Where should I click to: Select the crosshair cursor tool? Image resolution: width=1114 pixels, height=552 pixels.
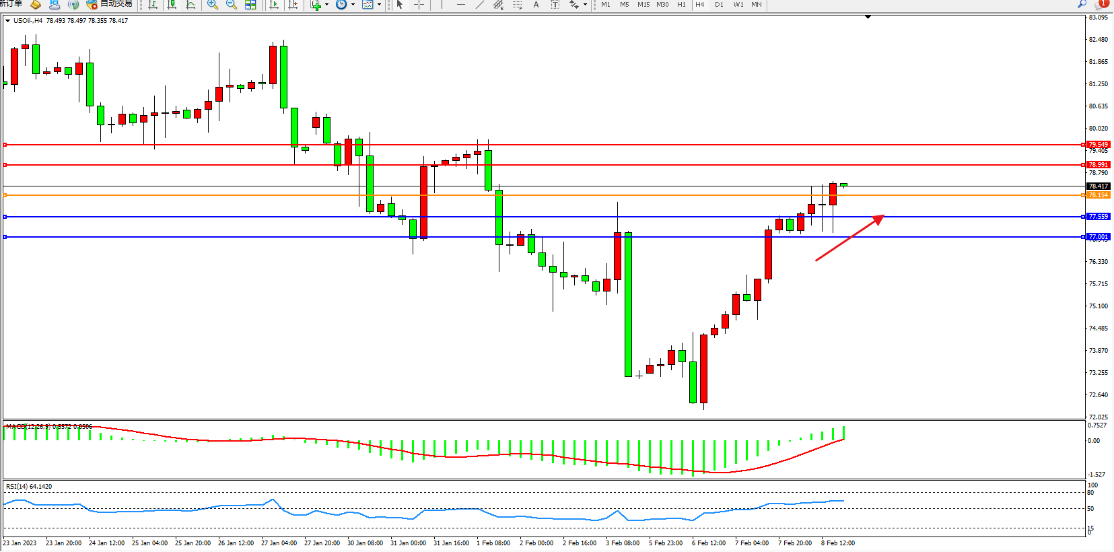(x=419, y=5)
